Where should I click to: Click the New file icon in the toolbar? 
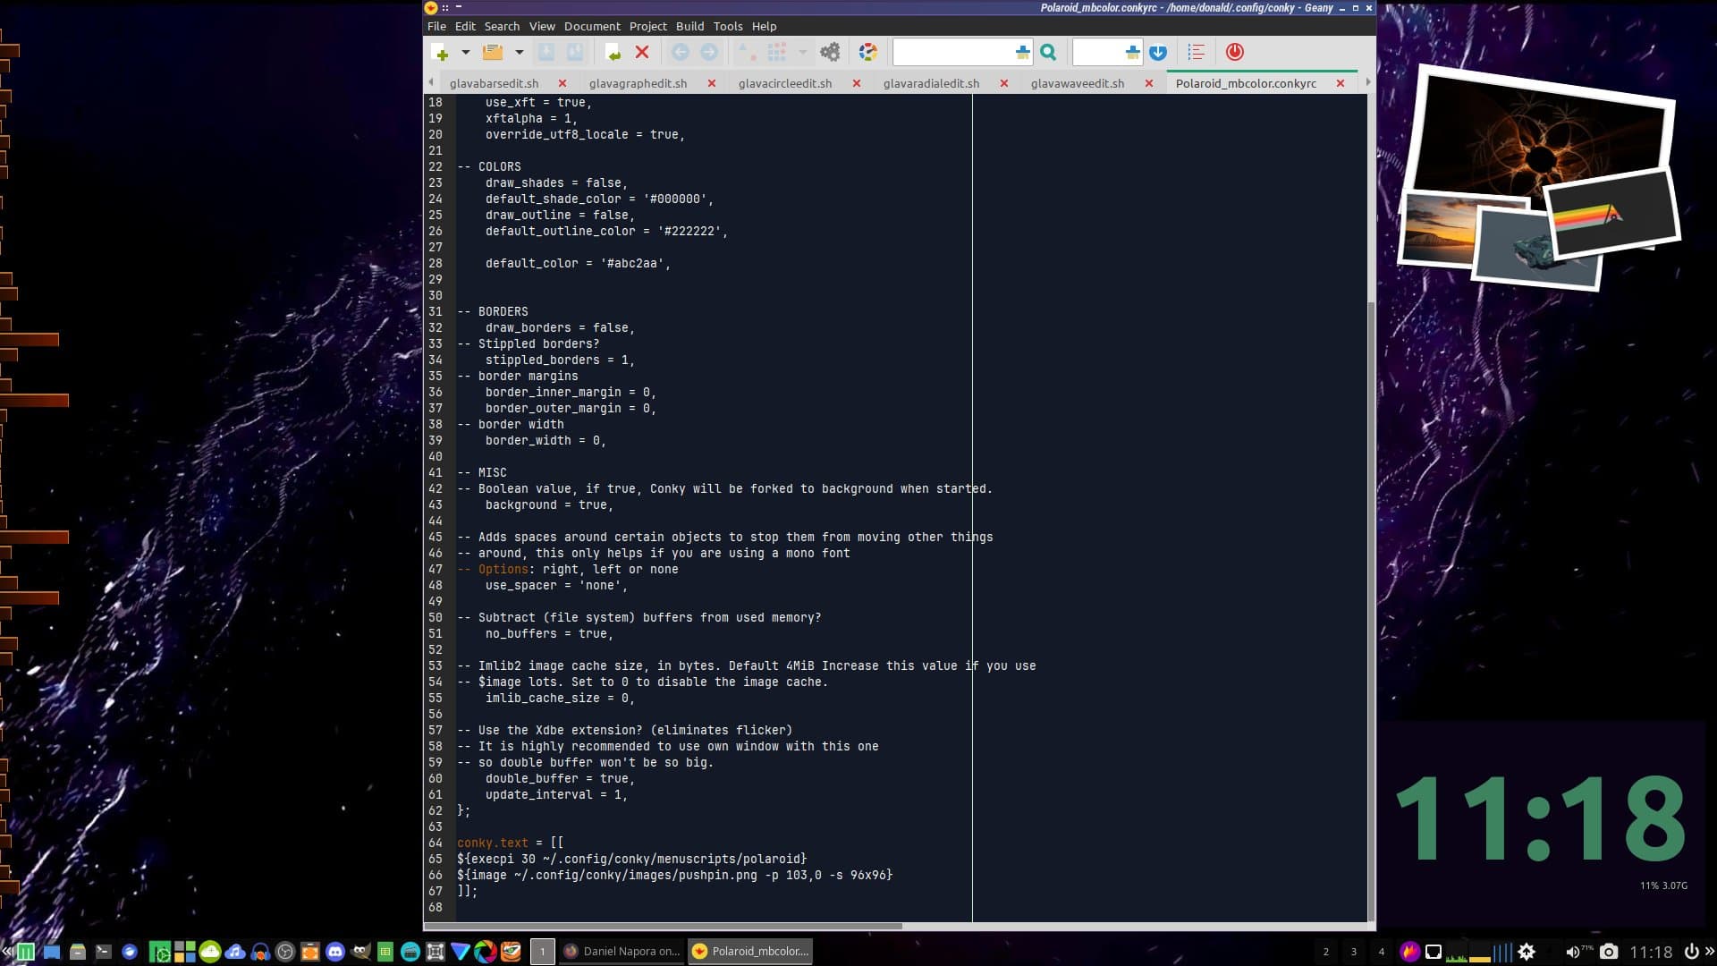(x=439, y=53)
